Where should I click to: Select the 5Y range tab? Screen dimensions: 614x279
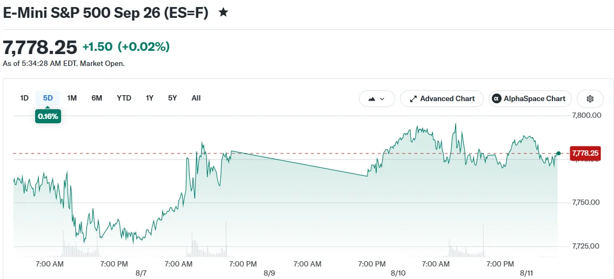(x=172, y=98)
